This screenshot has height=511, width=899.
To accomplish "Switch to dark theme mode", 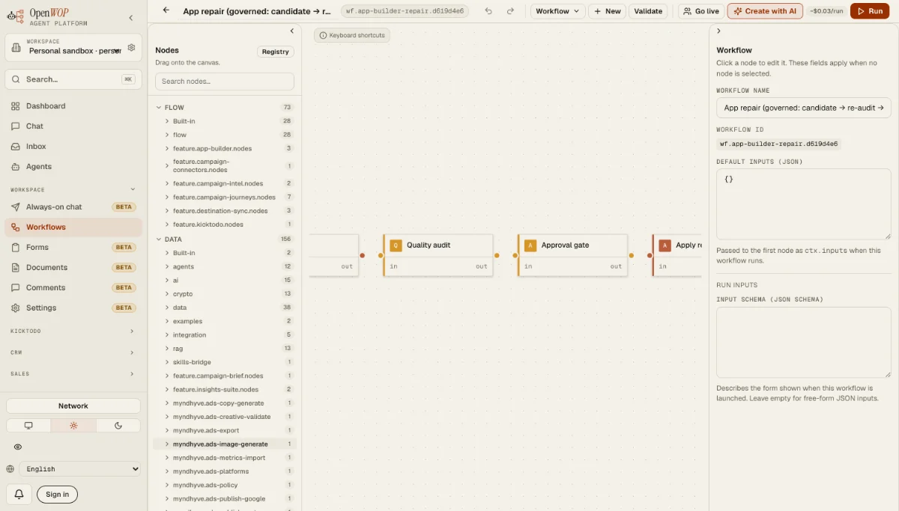I will (x=118, y=426).
